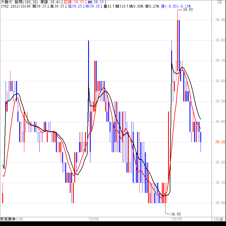Screen dimensions: 226x226
Task: Click the 39.10 price axis label
Action: coord(220,182)
